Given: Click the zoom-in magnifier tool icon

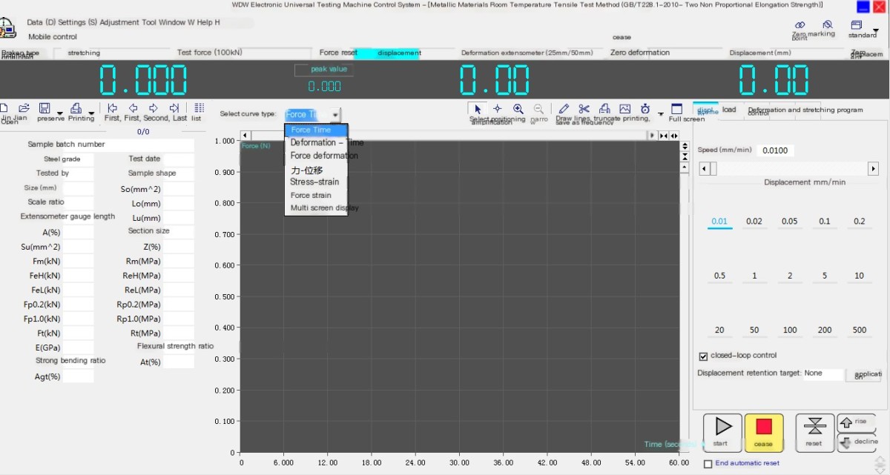Looking at the screenshot, I should (x=518, y=109).
